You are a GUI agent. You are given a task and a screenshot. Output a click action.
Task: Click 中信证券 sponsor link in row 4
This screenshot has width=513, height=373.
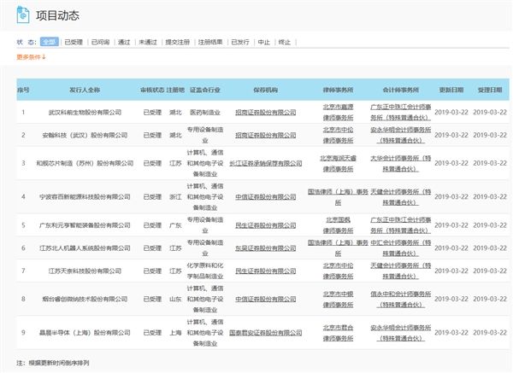265,196
